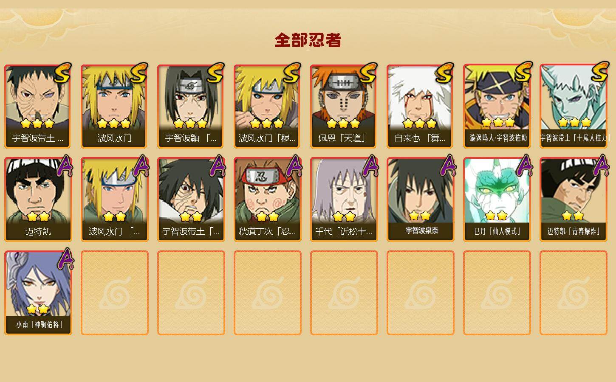
Task: Select the 佩恩「天道」 ninja card
Action: coord(344,106)
